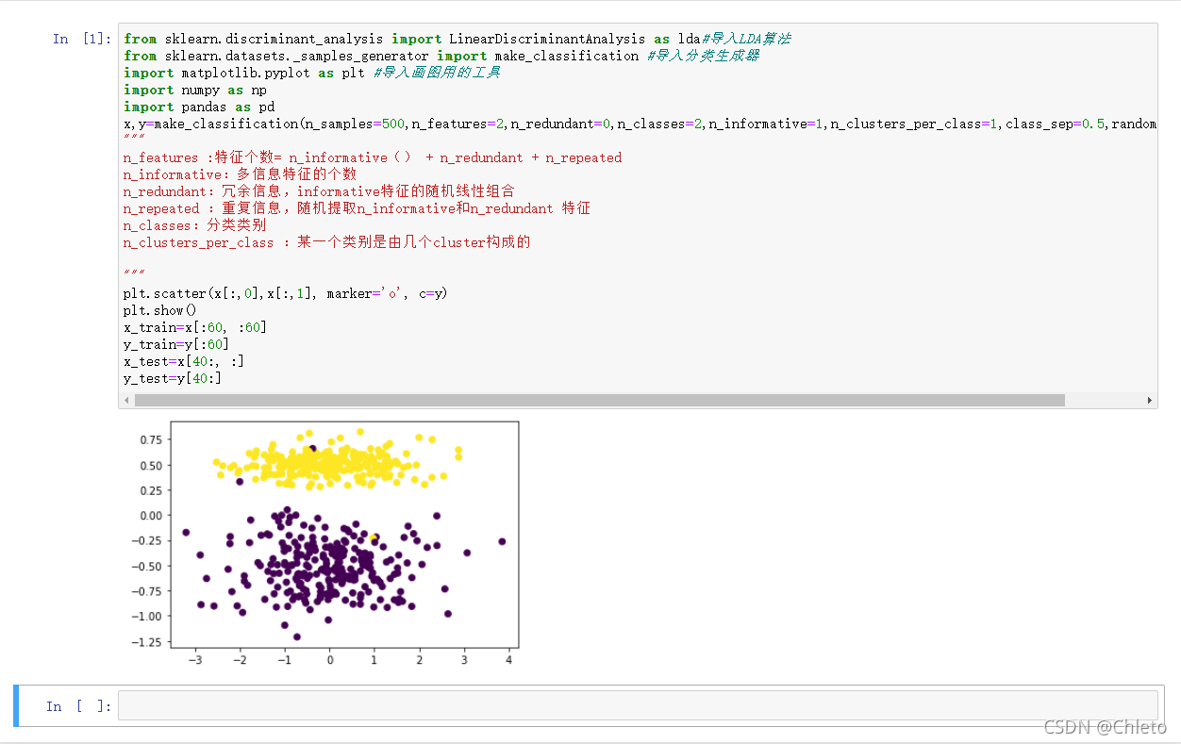
Task: Click the 'plt.scatter(x[:,0],x[:,1]' line
Action: (286, 293)
